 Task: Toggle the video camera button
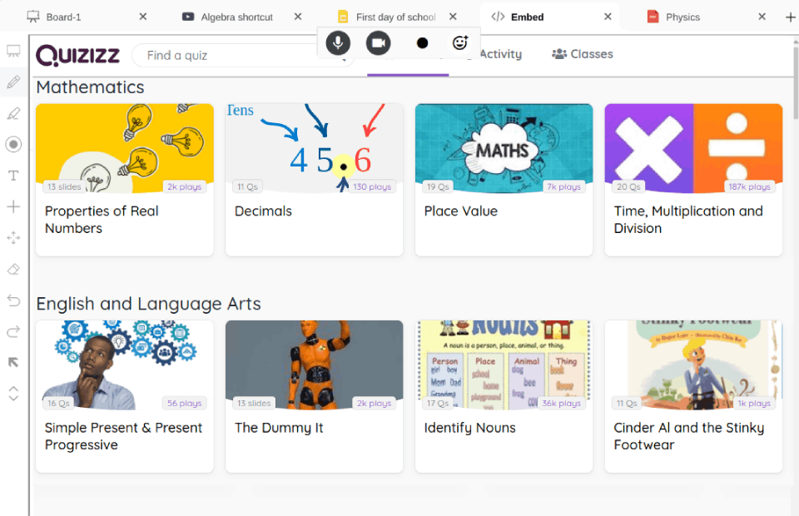[379, 42]
